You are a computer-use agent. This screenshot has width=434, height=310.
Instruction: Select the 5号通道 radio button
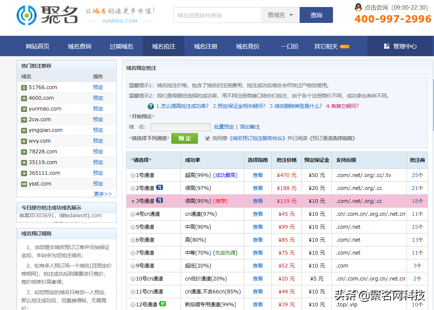tap(133, 227)
